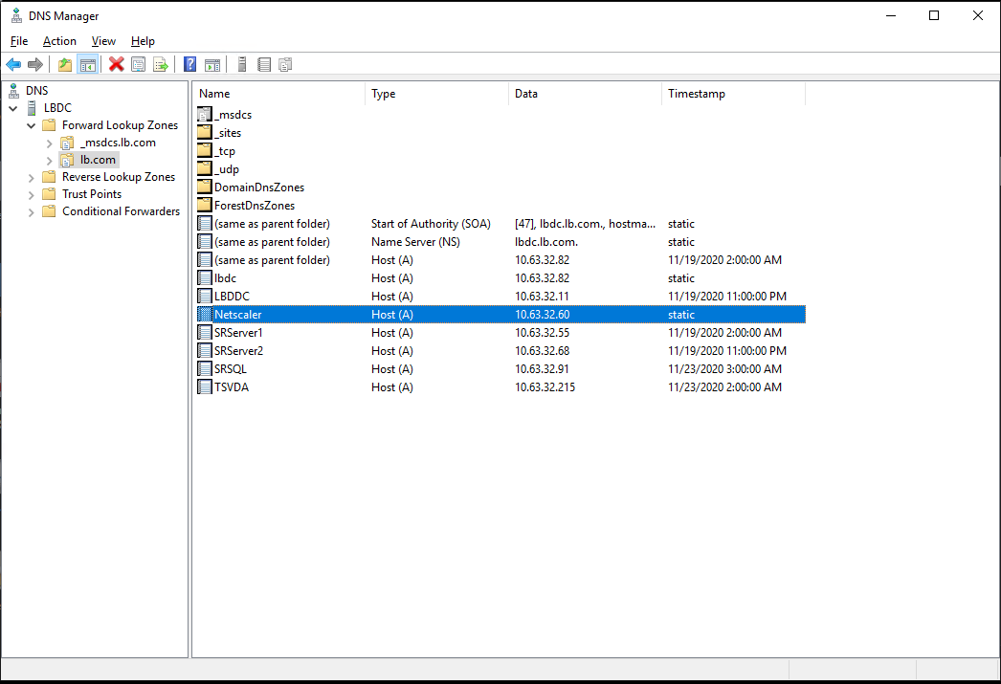This screenshot has height=684, width=1001.
Task: Click the red Delete icon
Action: pos(116,64)
